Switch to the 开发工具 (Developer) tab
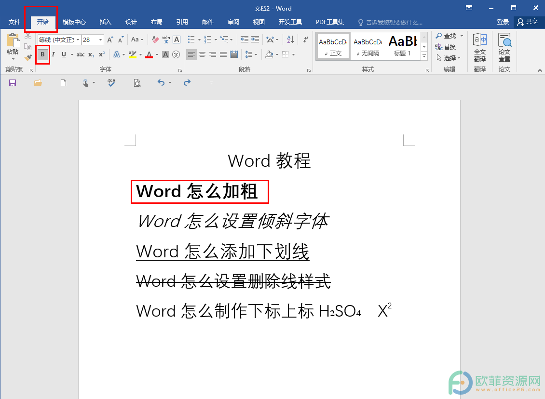Image resolution: width=545 pixels, height=399 pixels. coord(290,22)
